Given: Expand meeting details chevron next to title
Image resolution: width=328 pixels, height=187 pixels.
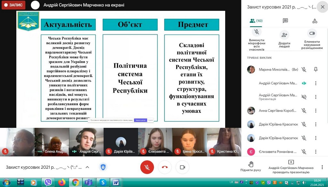Looking at the screenshot, I should (x=87, y=167).
